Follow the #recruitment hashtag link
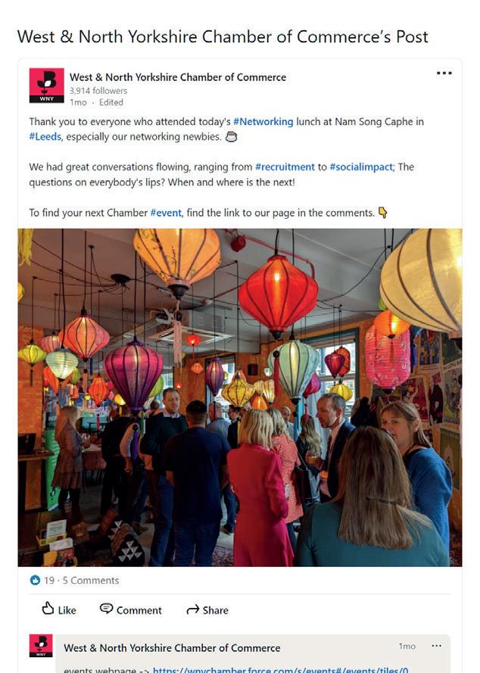This screenshot has width=480, height=673. [x=285, y=167]
